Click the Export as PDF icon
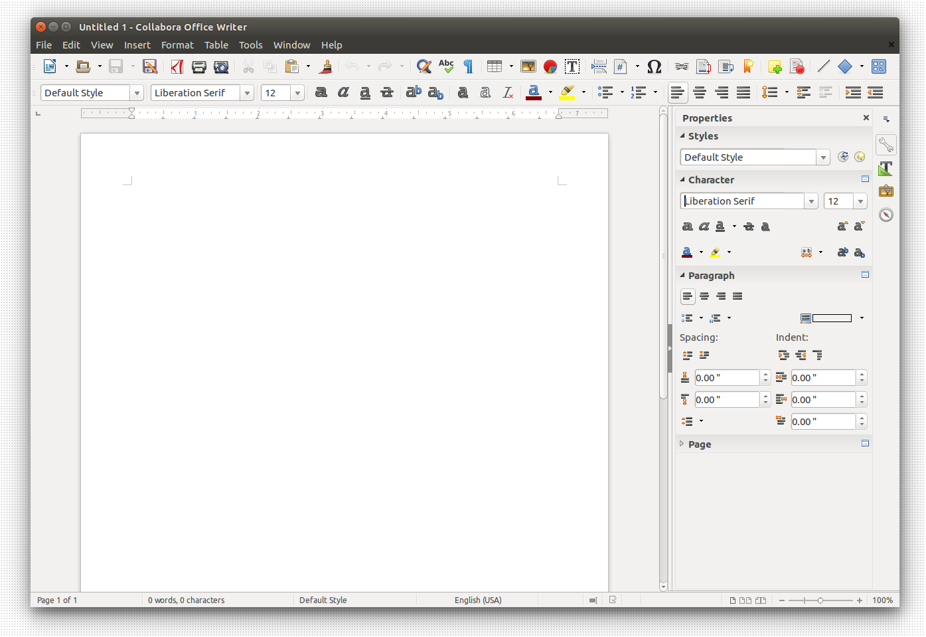Image resolution: width=926 pixels, height=637 pixels. (x=177, y=66)
